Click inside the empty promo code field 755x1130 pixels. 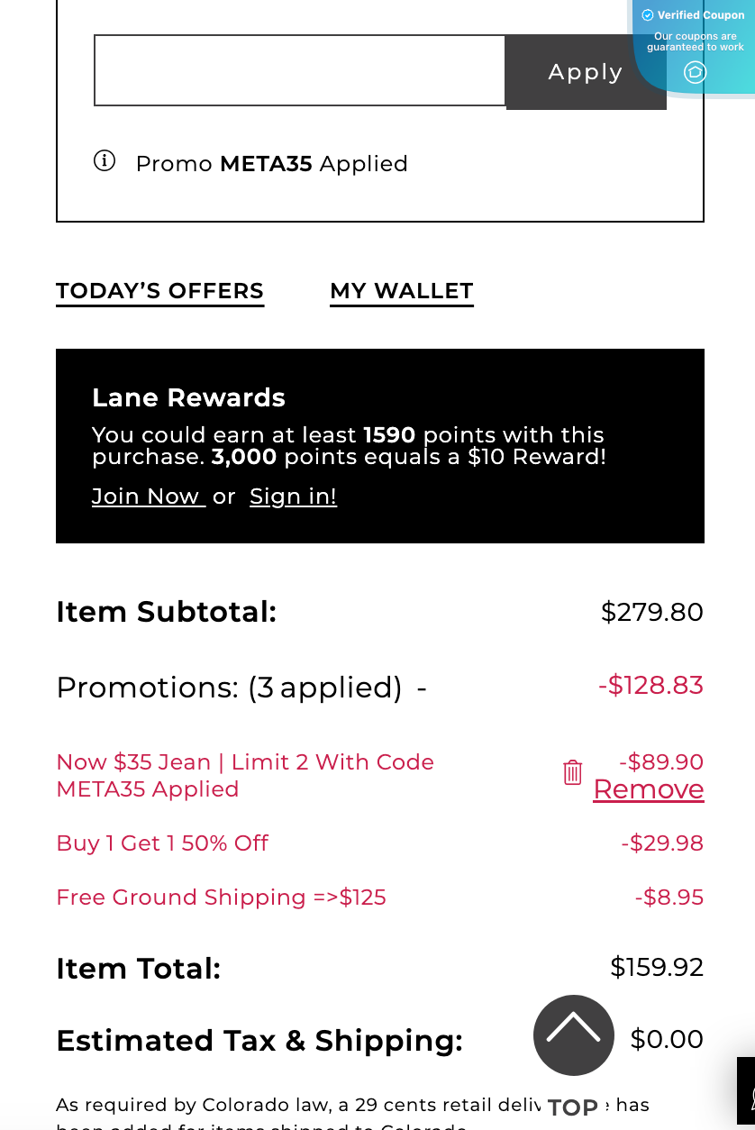298,70
